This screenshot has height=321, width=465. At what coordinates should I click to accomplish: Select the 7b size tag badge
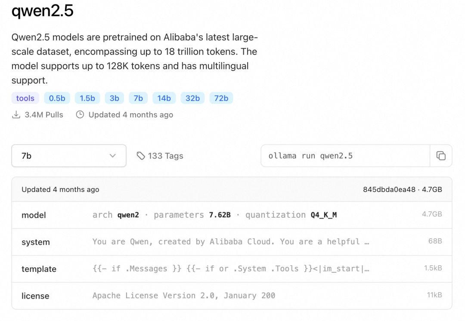[x=138, y=99]
